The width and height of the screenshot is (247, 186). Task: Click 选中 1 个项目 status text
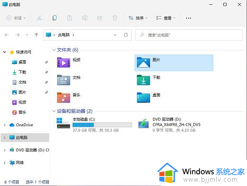point(38,182)
